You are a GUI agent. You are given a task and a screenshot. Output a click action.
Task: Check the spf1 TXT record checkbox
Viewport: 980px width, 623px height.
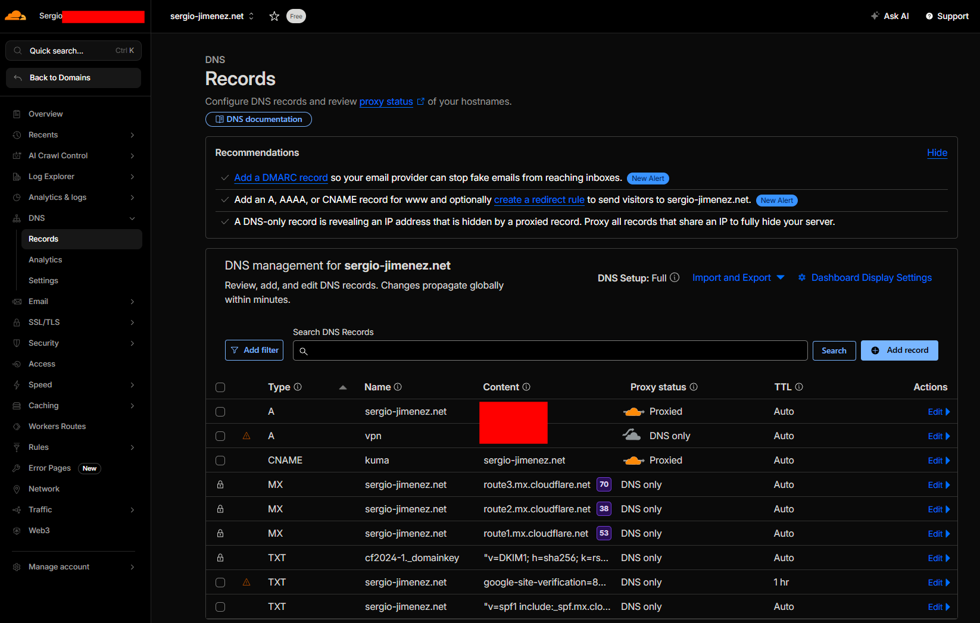point(220,607)
